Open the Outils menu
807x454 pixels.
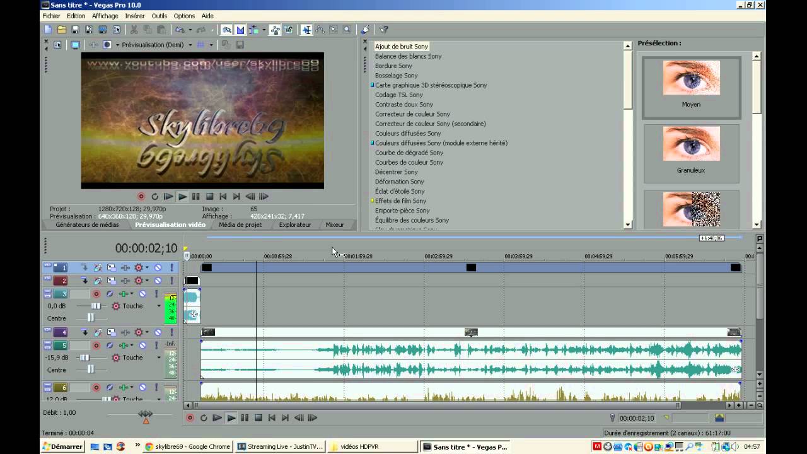(x=160, y=16)
